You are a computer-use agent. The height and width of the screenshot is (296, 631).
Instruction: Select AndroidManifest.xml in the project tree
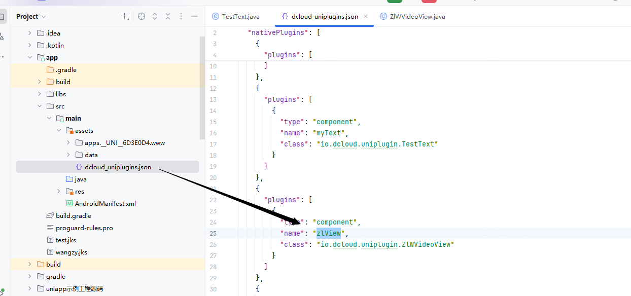click(105, 204)
